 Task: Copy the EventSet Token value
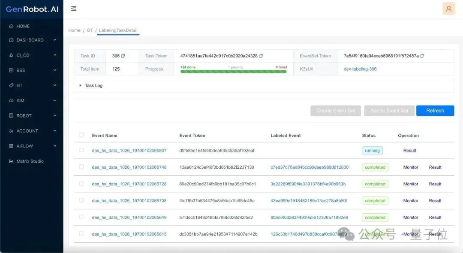click(x=422, y=56)
